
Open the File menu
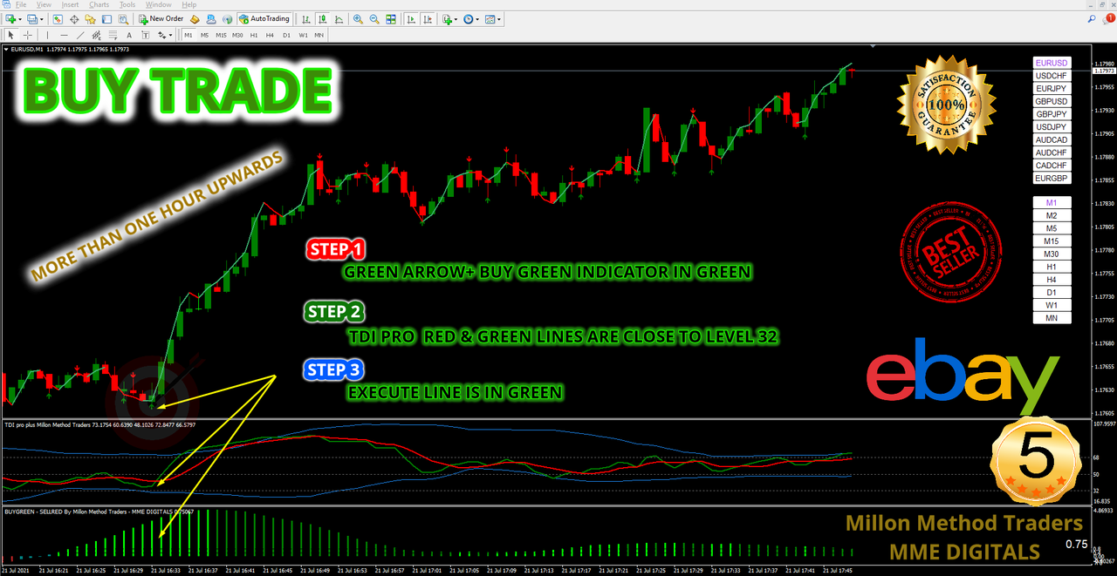pos(21,5)
